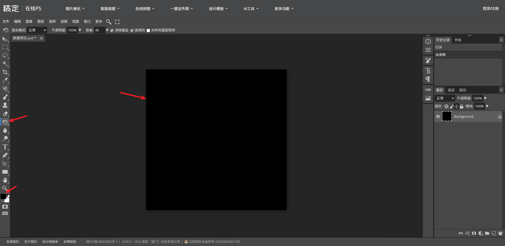Select the Eraser tool
Image resolution: width=505 pixels, height=246 pixels.
pos(5,114)
